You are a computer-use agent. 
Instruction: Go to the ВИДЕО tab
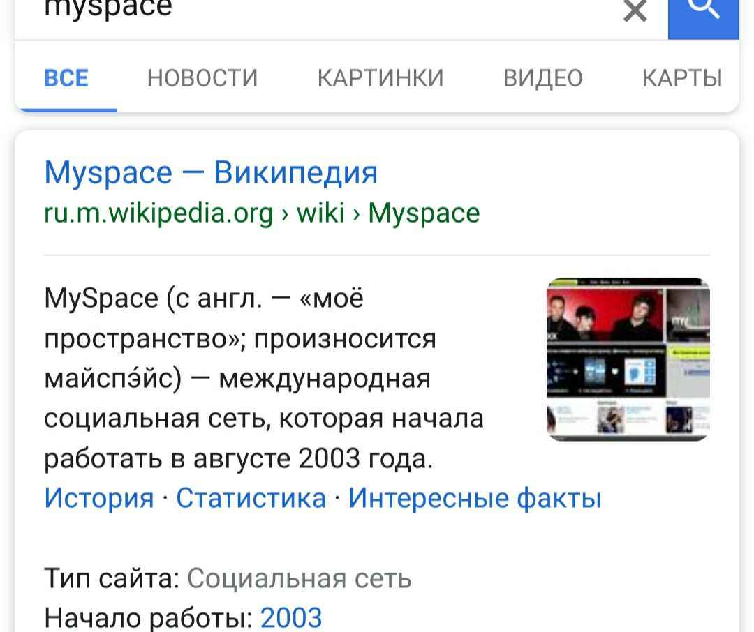[x=543, y=78]
